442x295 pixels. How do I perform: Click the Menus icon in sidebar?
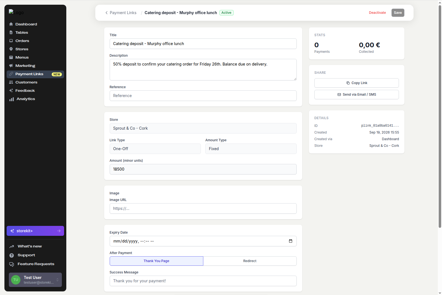coord(11,58)
